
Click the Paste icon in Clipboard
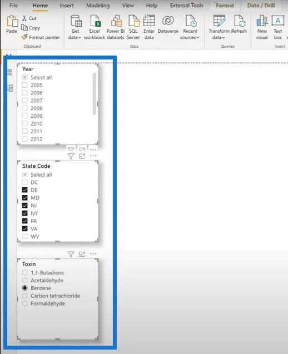12,21
